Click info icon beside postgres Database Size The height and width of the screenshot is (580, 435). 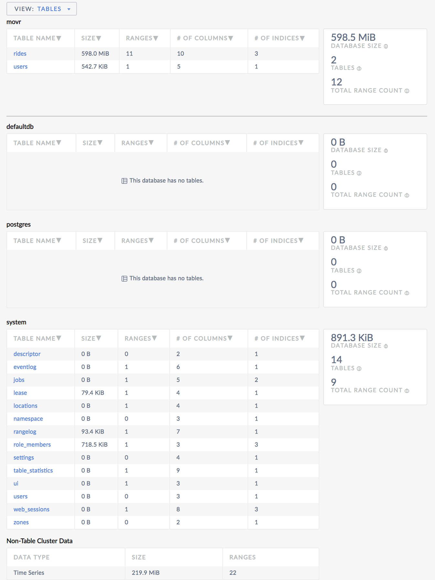click(386, 248)
